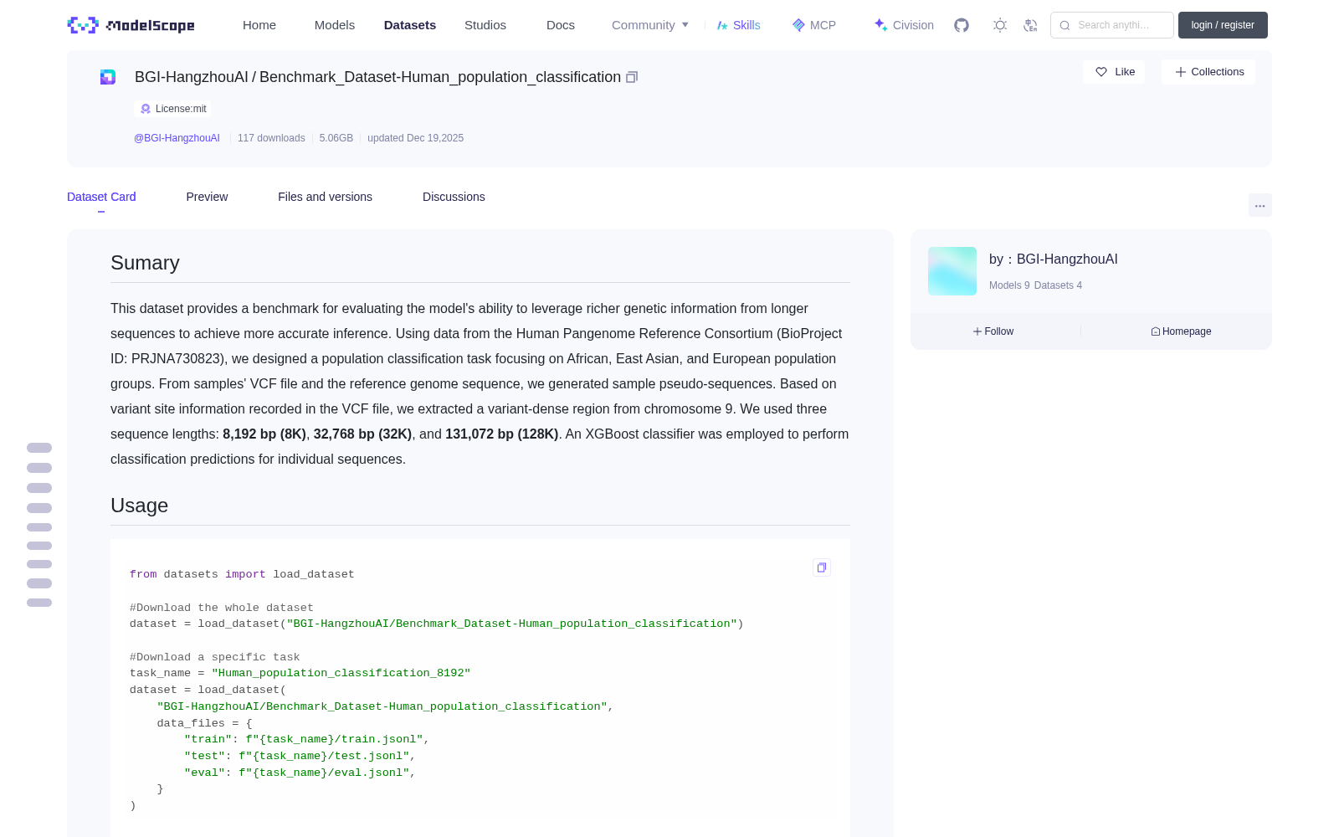Switch language with the translate icon
Image resolution: width=1339 pixels, height=837 pixels.
click(1031, 25)
